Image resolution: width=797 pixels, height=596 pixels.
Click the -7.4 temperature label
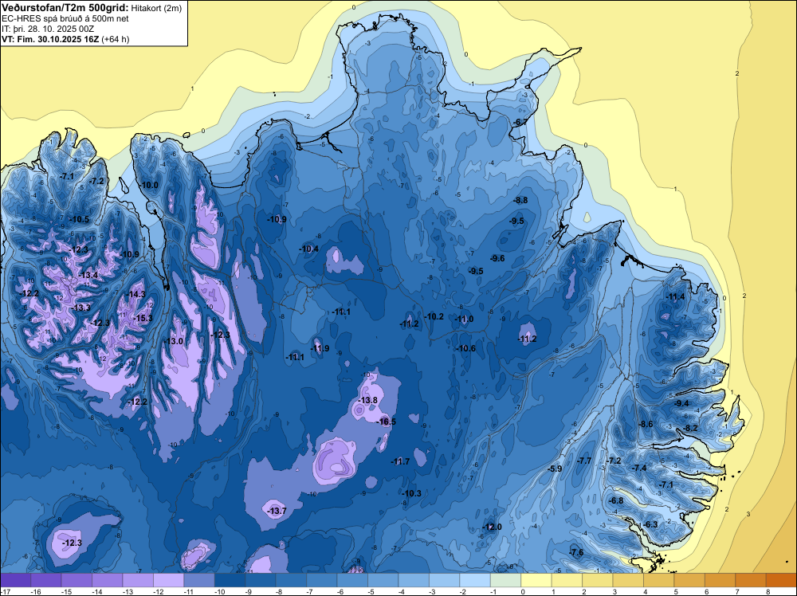click(x=639, y=468)
